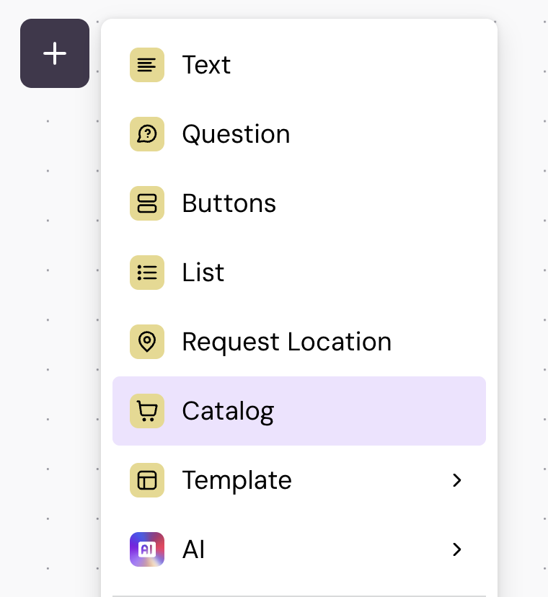Click the Catalog shopping cart icon
Image resolution: width=548 pixels, height=597 pixels.
click(x=147, y=411)
